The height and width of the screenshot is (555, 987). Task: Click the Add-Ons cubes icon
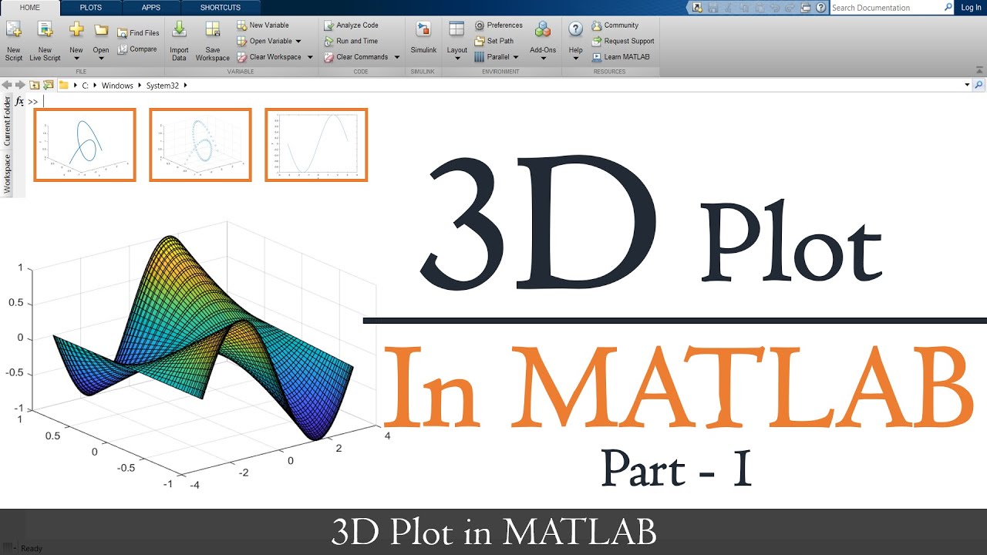pos(543,29)
